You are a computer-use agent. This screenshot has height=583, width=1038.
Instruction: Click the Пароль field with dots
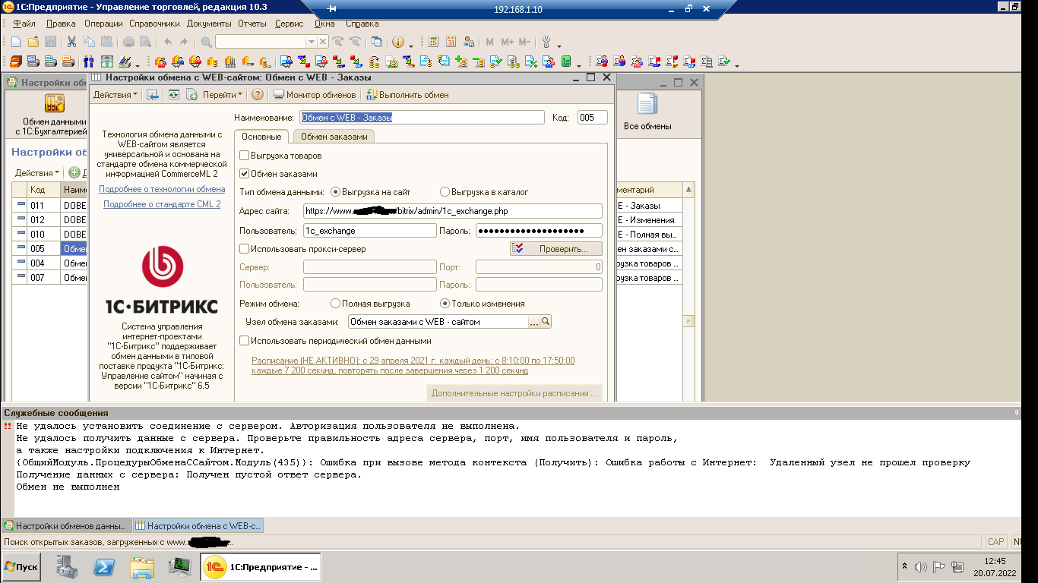click(539, 231)
